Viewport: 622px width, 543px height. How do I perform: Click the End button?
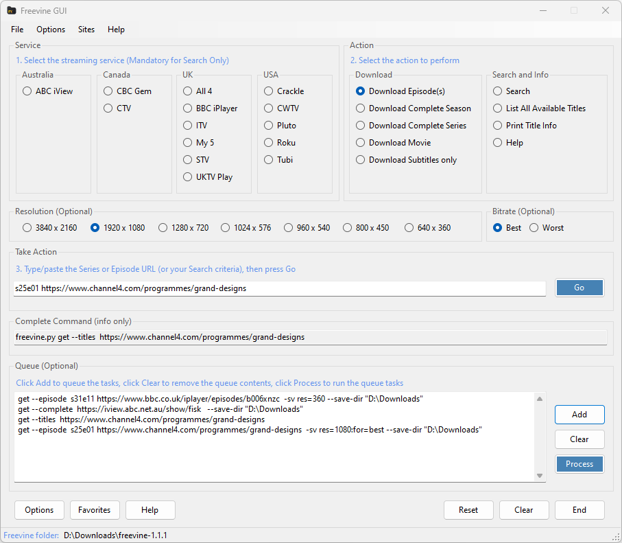[x=579, y=510]
